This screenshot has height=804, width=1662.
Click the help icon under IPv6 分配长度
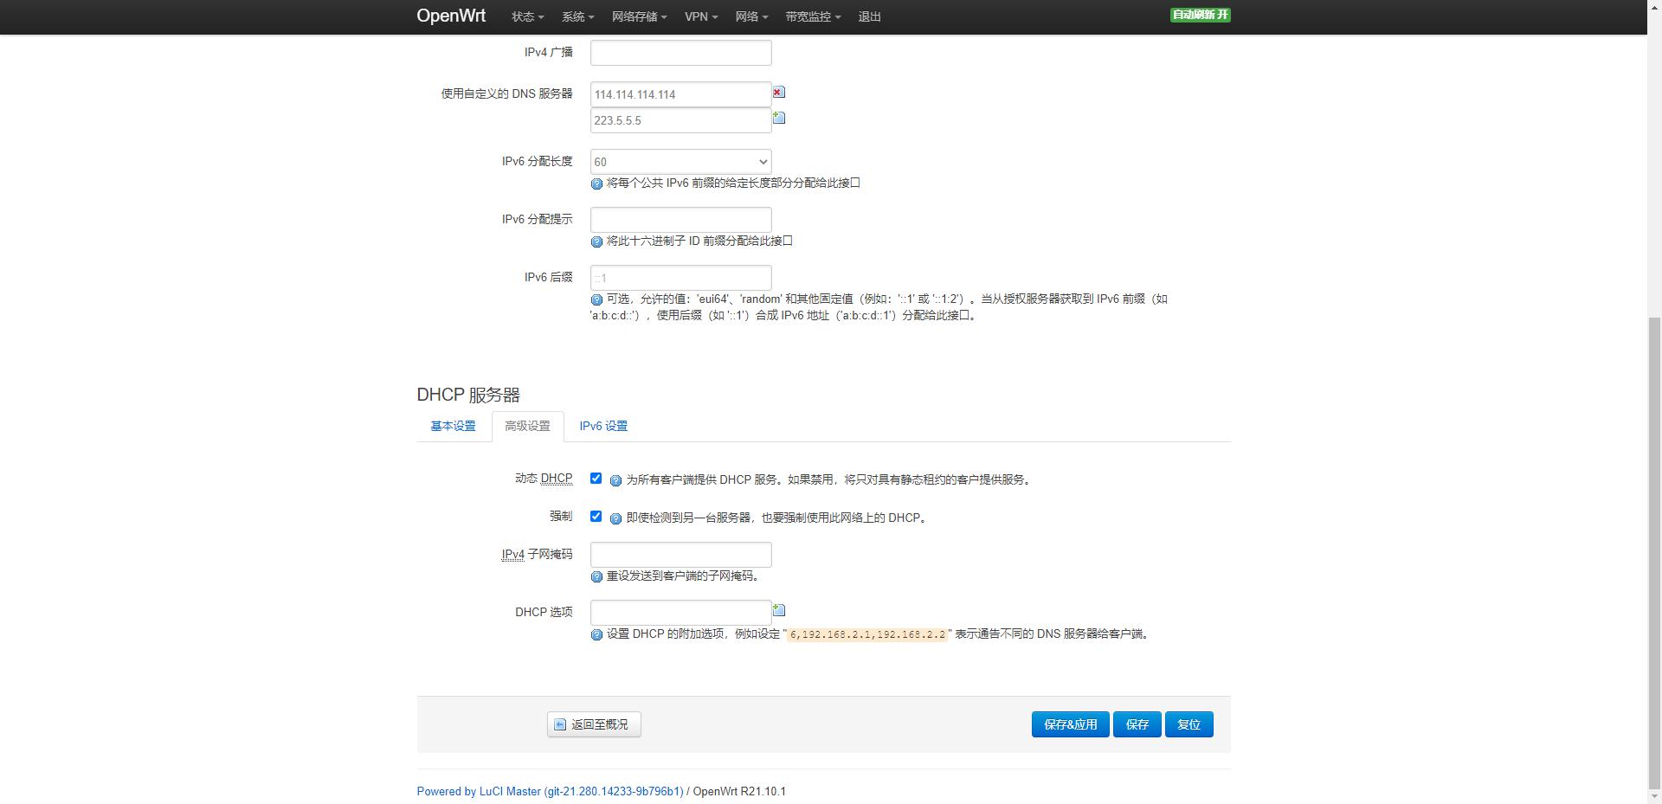coord(596,183)
